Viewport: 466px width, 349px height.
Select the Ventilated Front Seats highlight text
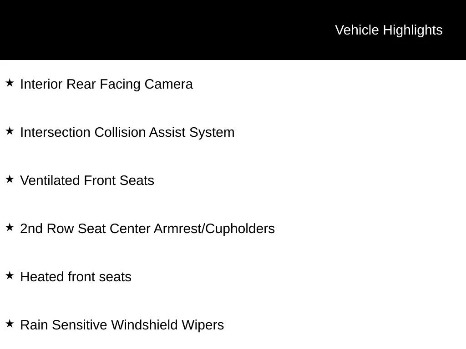(x=87, y=180)
